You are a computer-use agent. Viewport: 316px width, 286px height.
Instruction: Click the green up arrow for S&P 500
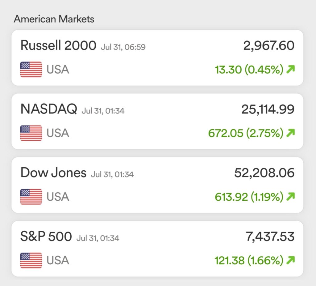291,260
